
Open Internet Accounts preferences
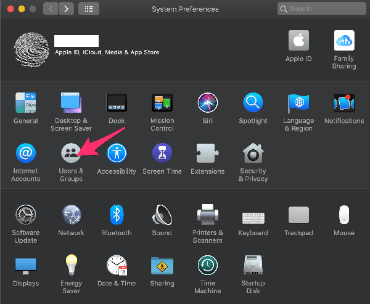point(26,153)
